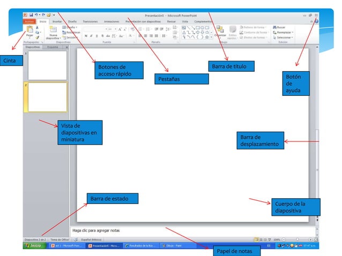Viewport: 342px width, 256px height.
Task: Expand the Diseño layout dropdown
Action: pyautogui.click(x=71, y=27)
